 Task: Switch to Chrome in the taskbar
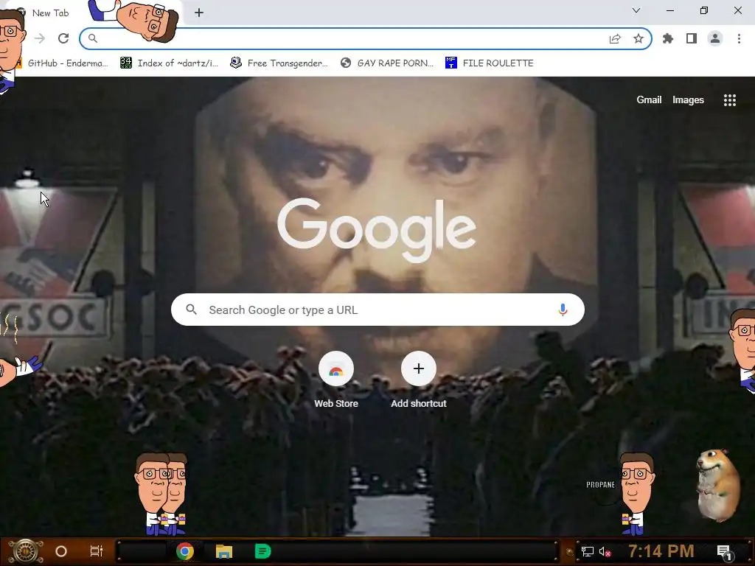pos(185,551)
